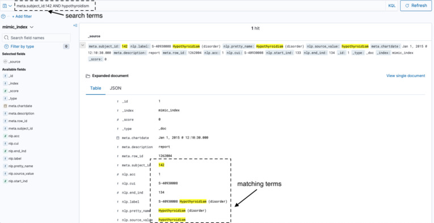Viewport: 434px width, 223px height.
Task: Click the Add filter link
Action: (x=22, y=16)
